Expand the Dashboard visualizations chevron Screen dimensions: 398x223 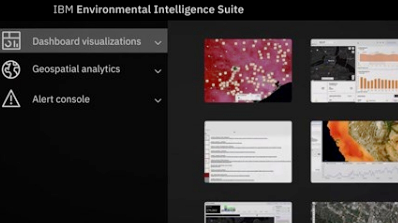(x=158, y=43)
